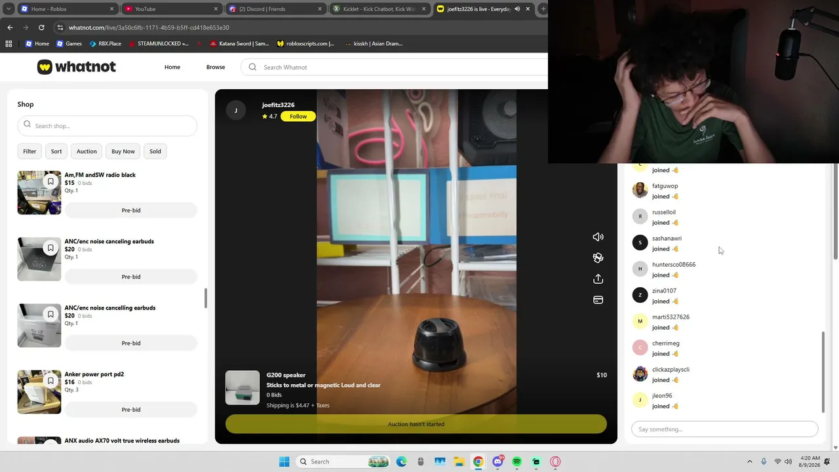Viewport: 839px width, 472px height.
Task: Click the round icon below the volume button
Action: pyautogui.click(x=598, y=258)
